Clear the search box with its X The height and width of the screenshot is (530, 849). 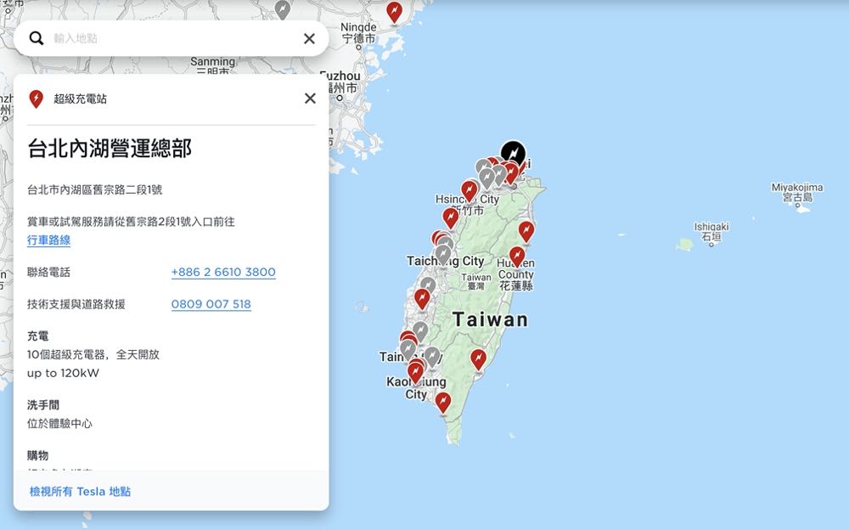[309, 38]
